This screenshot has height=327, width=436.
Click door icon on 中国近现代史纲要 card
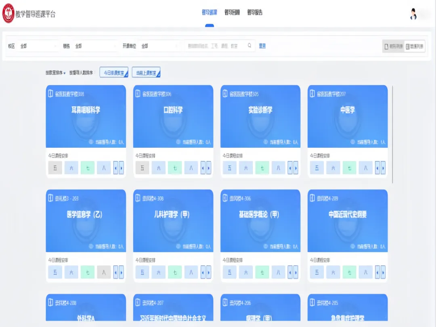[x=312, y=198]
